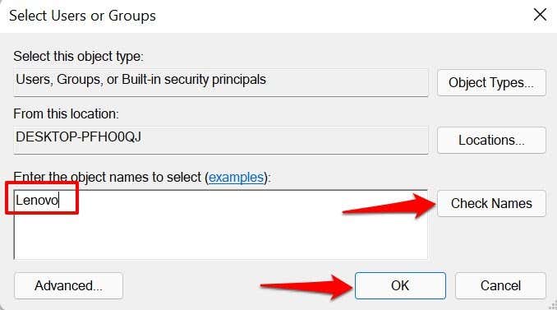Click the typed Lenovo text
The image size is (557, 310).
point(37,200)
